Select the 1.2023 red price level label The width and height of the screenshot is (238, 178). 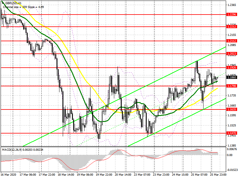coord(232,54)
